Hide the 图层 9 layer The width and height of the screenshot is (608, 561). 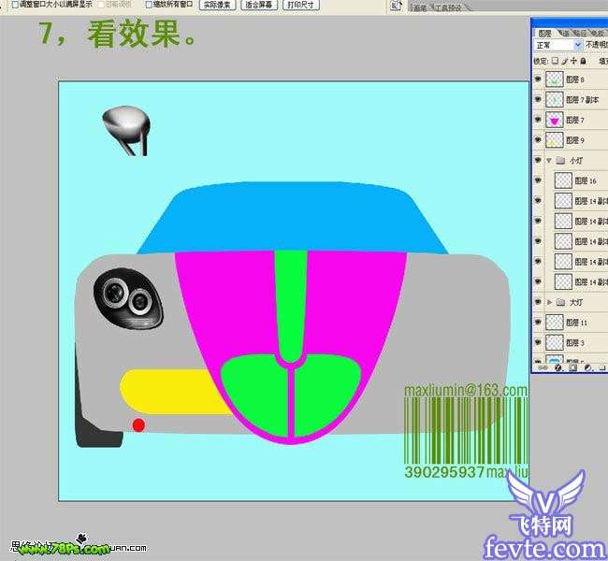(538, 140)
